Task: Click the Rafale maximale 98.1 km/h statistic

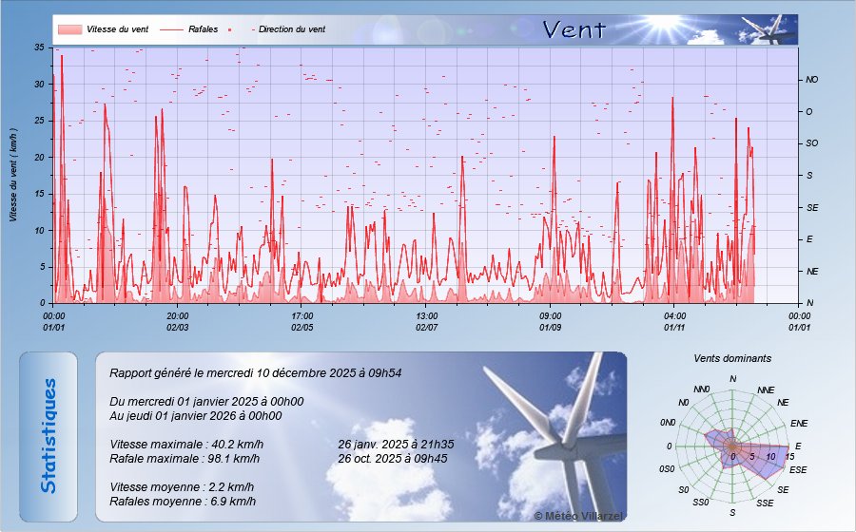Action: [x=185, y=458]
